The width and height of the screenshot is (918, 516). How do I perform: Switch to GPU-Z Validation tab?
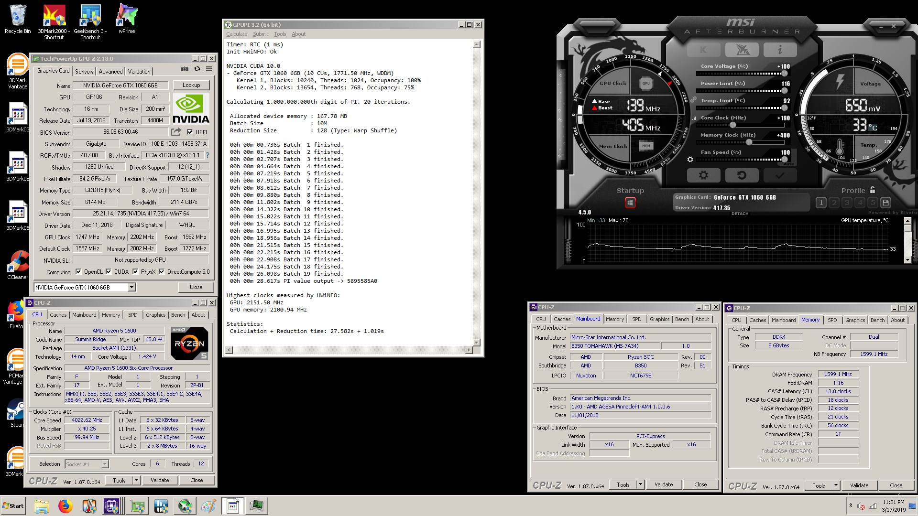click(x=139, y=72)
